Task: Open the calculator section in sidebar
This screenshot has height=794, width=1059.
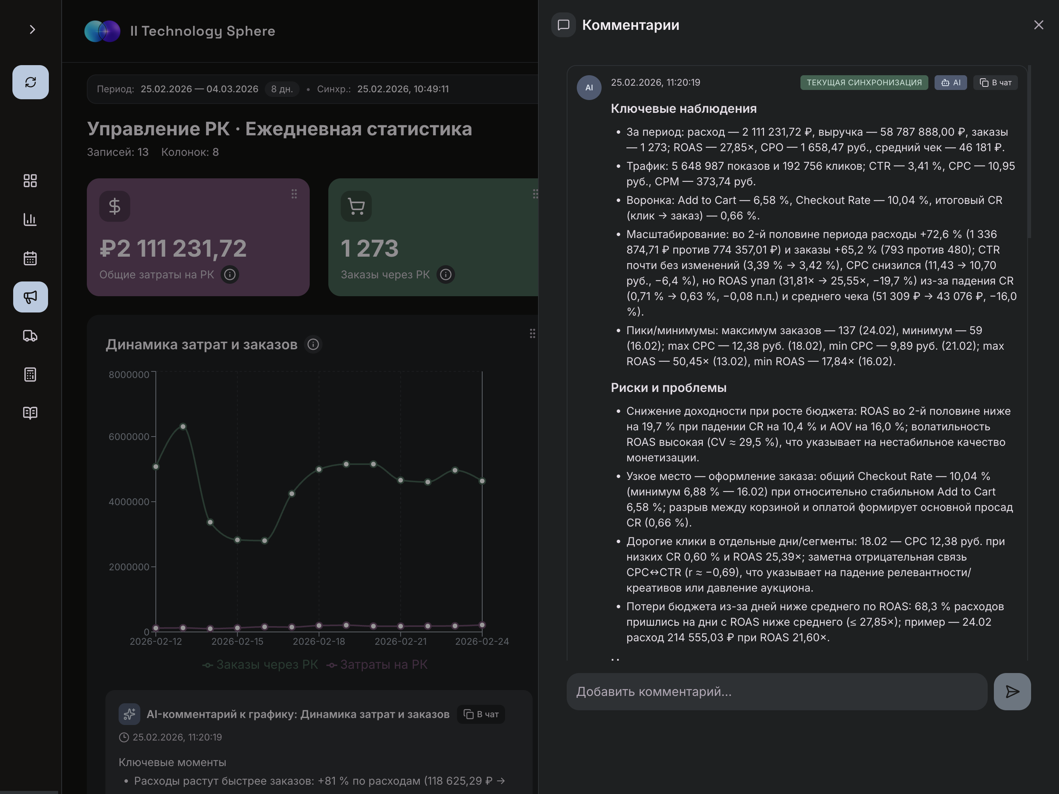Action: point(30,374)
